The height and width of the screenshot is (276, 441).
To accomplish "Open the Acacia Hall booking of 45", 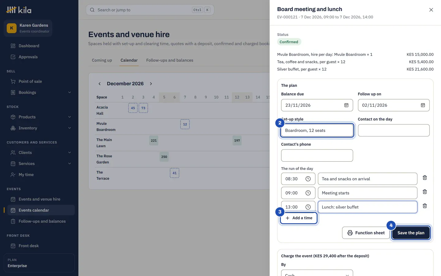I will [x=133, y=108].
